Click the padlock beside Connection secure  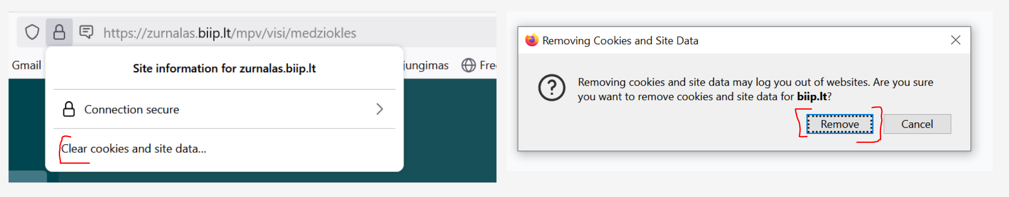[x=69, y=109]
